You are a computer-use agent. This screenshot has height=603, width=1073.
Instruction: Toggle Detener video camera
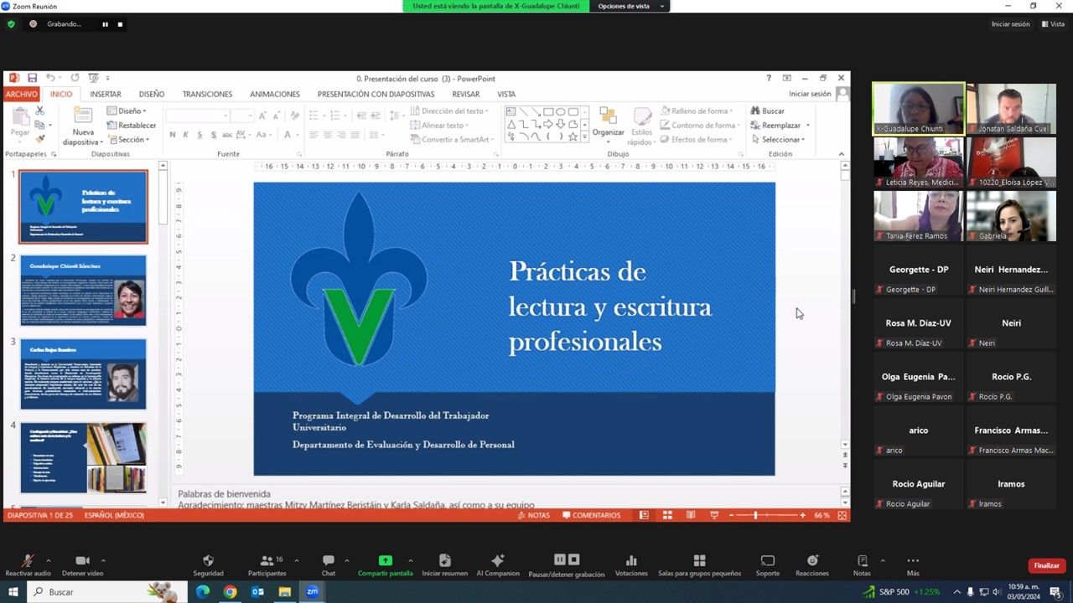[82, 561]
